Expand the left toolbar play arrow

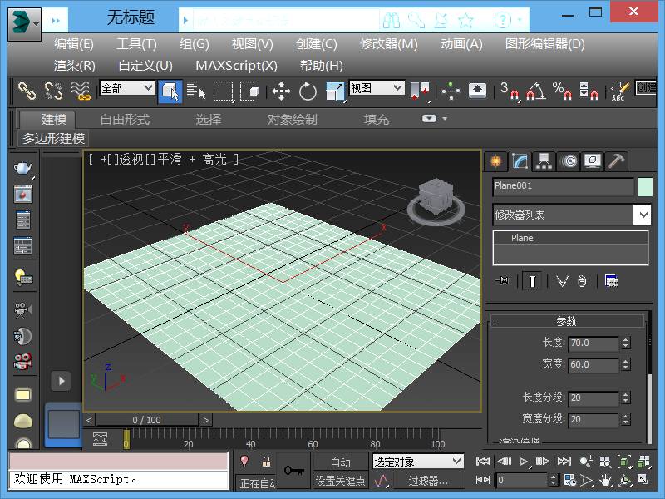61,381
